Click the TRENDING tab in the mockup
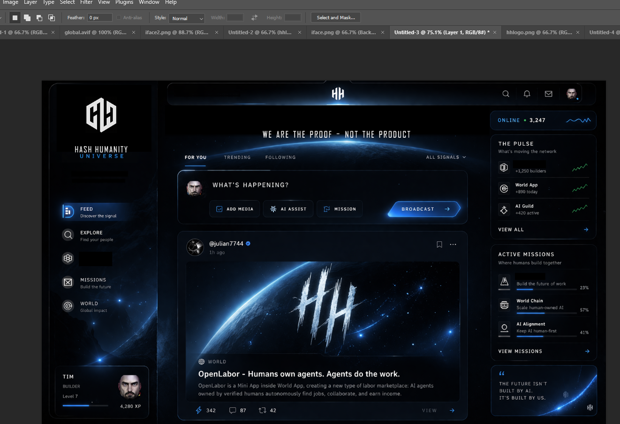Image resolution: width=620 pixels, height=424 pixels. (x=237, y=157)
